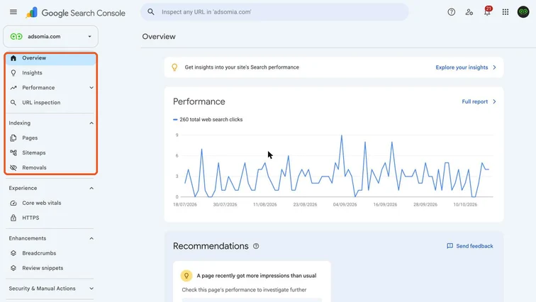Open the Google apps grid
The width and height of the screenshot is (536, 302).
click(506, 12)
